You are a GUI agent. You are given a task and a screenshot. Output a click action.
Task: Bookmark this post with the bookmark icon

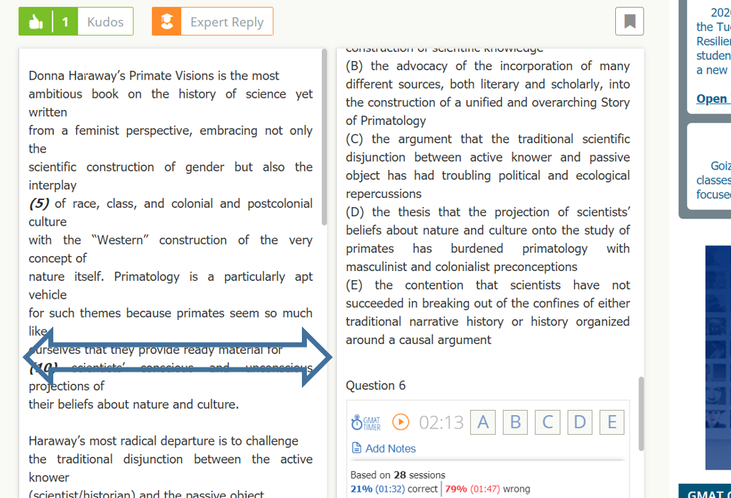click(x=629, y=21)
